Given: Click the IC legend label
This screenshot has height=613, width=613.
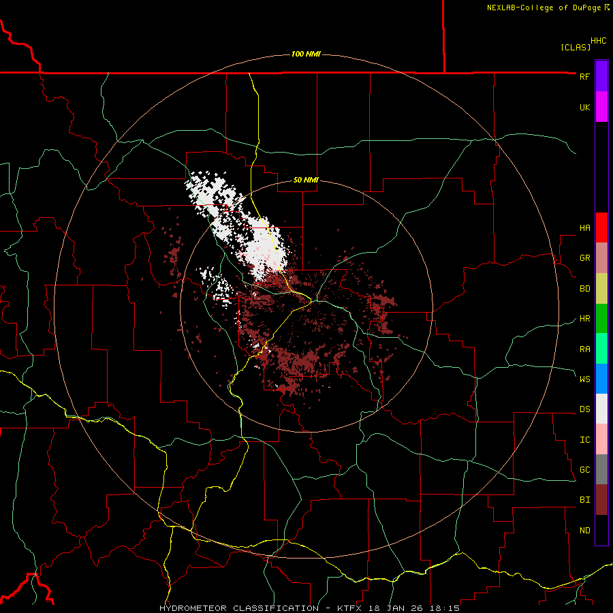Looking at the screenshot, I should click(584, 440).
